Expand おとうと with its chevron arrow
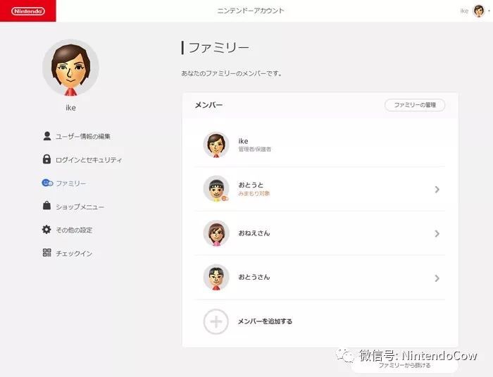 (x=437, y=190)
